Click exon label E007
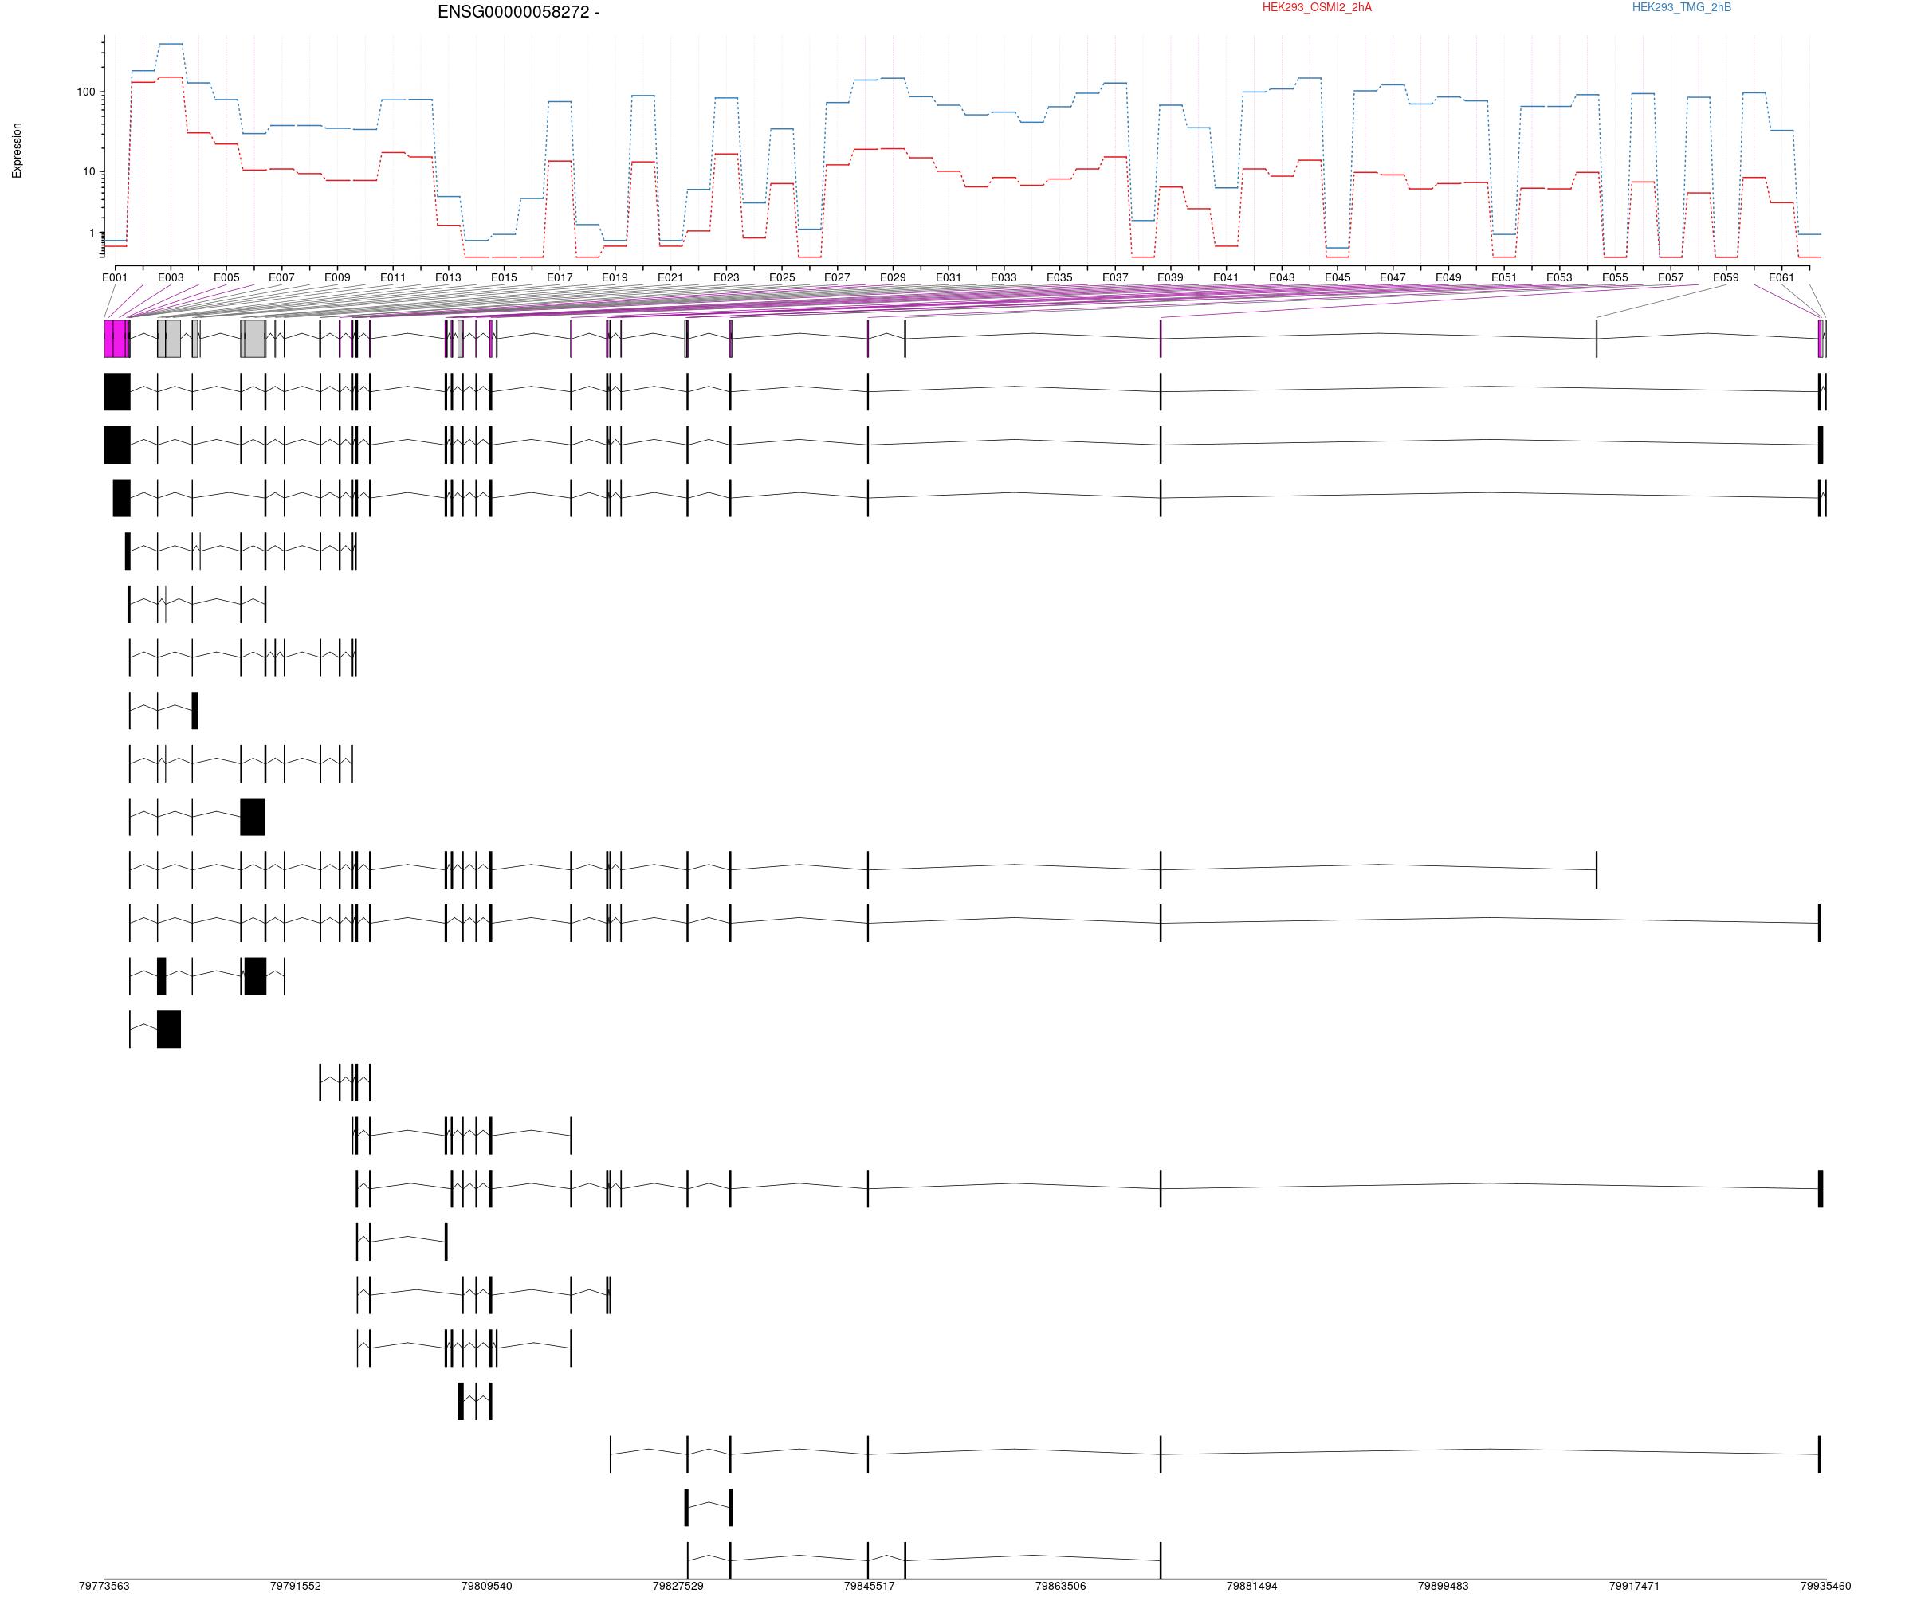Image resolution: width=1913 pixels, height=1601 pixels. pyautogui.click(x=281, y=277)
